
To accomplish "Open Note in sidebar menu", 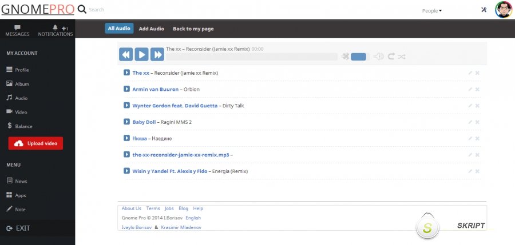I will click(x=16, y=209).
